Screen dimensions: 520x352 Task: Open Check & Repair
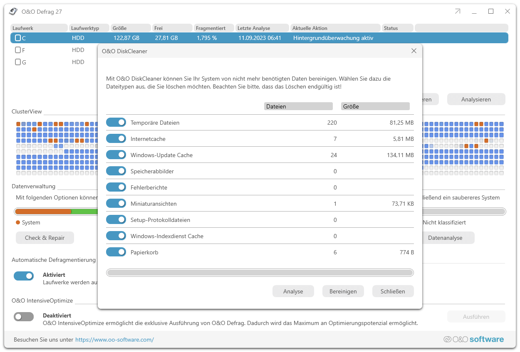click(45, 238)
